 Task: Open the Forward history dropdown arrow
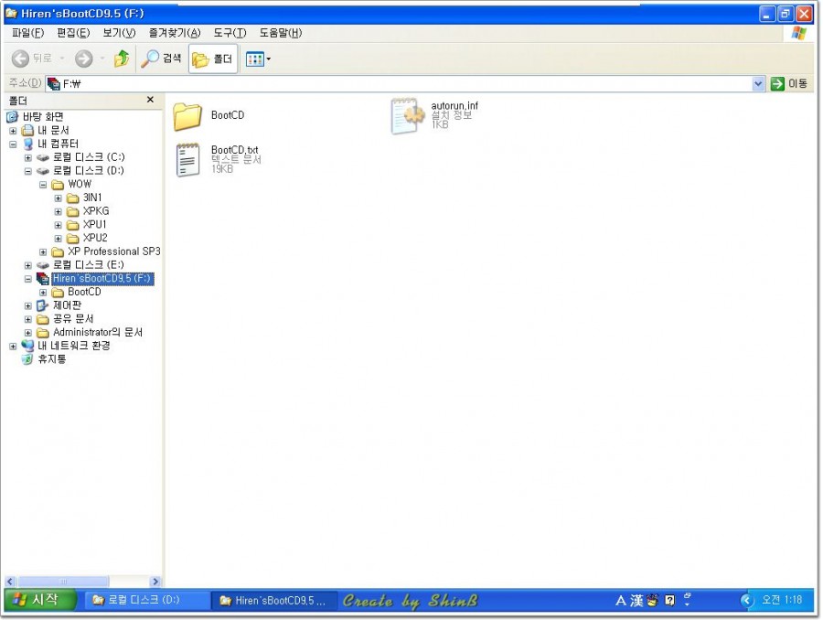[102, 59]
